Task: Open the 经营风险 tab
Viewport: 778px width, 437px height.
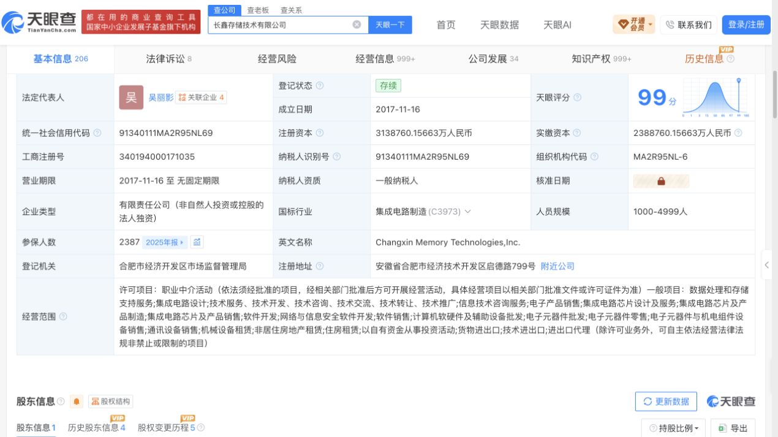Action: tap(277, 59)
